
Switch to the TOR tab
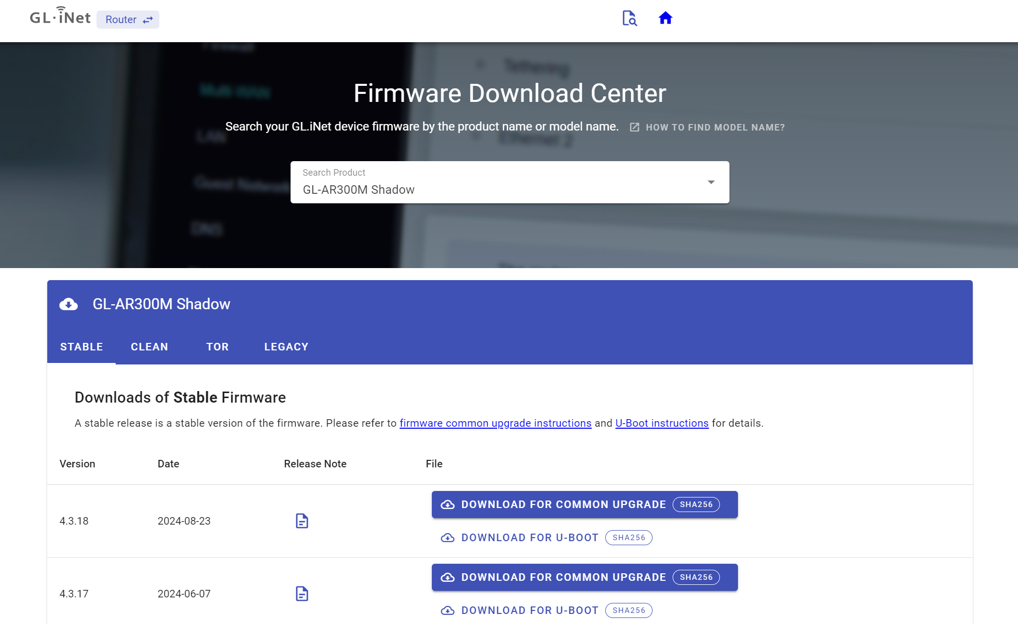pos(217,347)
